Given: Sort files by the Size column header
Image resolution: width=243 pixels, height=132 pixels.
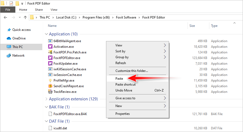Looking at the screenshot, I should click(x=192, y=26).
